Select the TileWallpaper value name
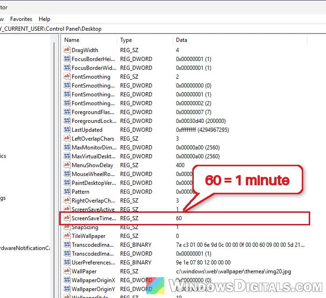This screenshot has width=326, height=298. pyautogui.click(x=88, y=236)
